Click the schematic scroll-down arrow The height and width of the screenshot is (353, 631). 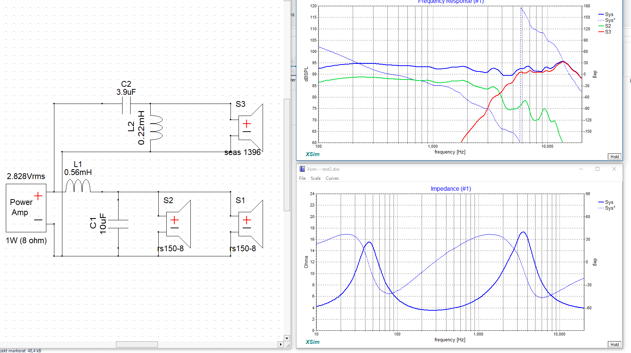(287, 338)
